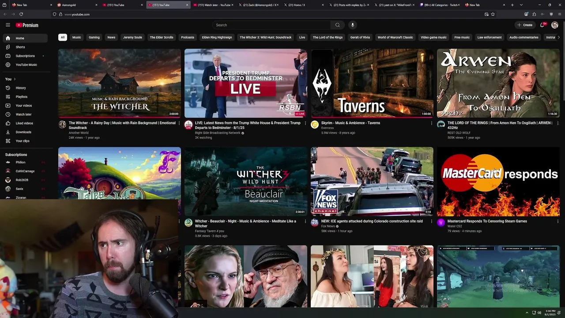Select the All filter chip
Image resolution: width=565 pixels, height=318 pixels.
click(63, 38)
